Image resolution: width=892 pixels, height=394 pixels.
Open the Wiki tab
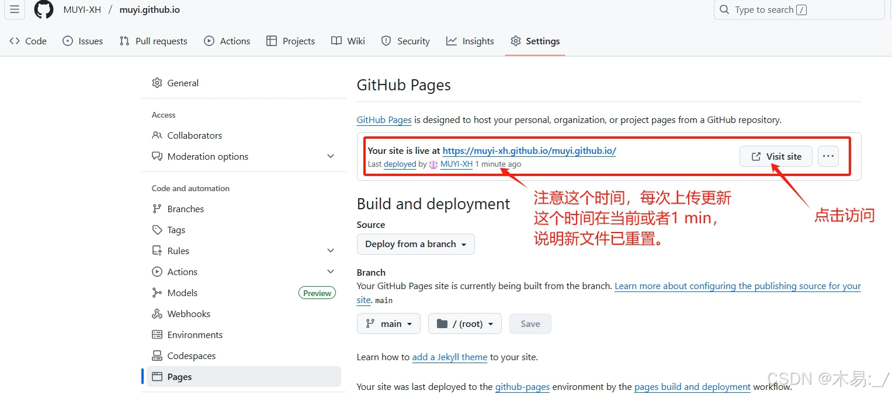pos(348,41)
